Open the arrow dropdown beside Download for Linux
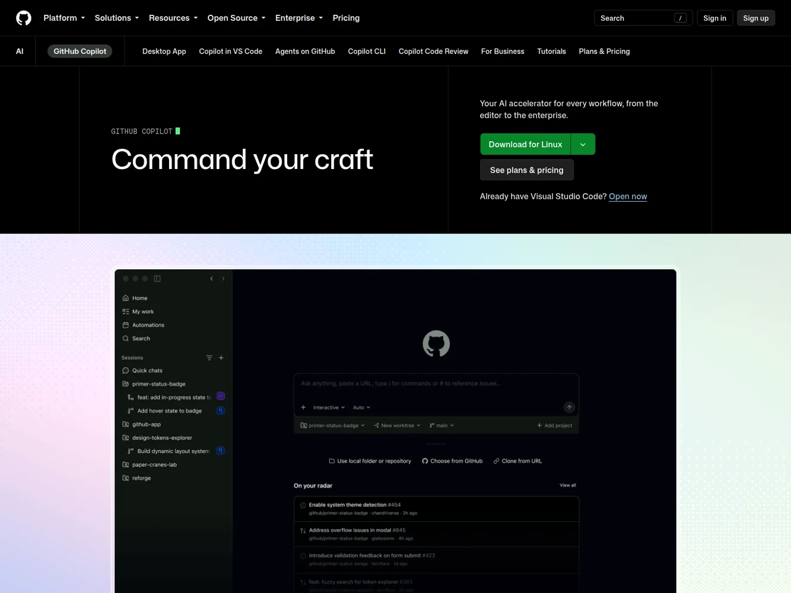791x593 pixels. tap(583, 144)
